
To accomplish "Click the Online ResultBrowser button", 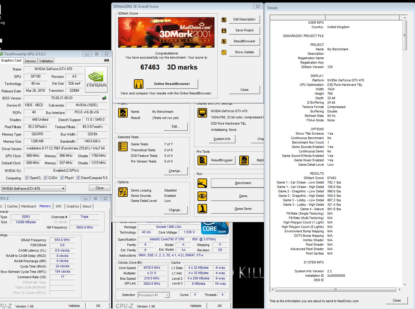I will click(172, 84).
